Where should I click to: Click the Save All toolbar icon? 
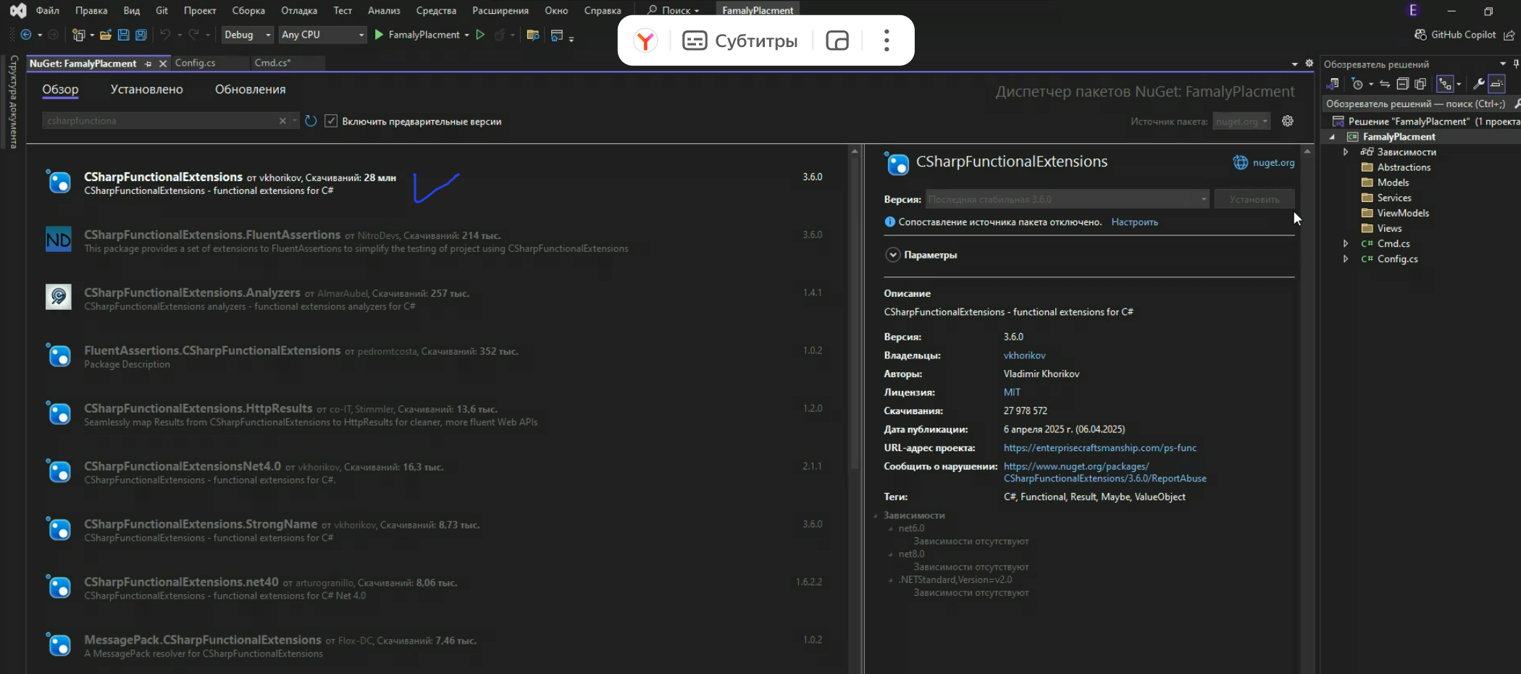(x=141, y=35)
